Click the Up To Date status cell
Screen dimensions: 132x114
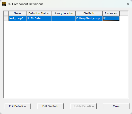click(39, 18)
